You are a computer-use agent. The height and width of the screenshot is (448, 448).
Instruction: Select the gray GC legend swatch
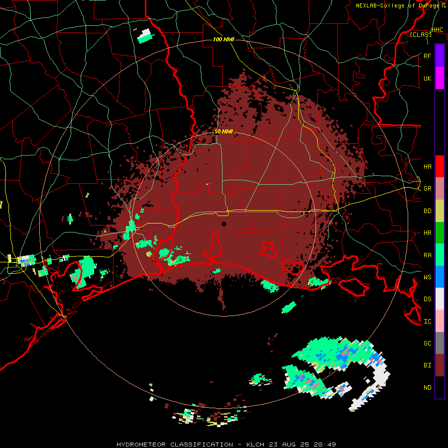click(x=440, y=343)
